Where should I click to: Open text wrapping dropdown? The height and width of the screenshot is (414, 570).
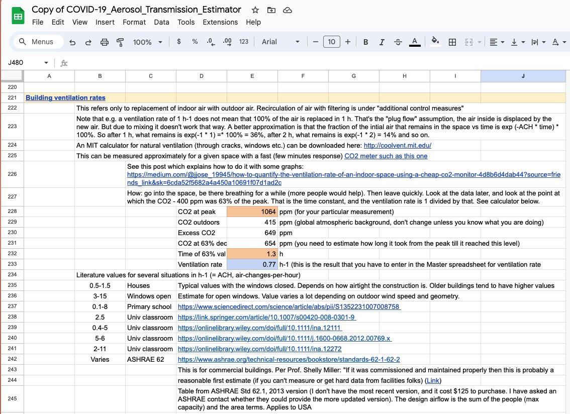click(x=538, y=42)
